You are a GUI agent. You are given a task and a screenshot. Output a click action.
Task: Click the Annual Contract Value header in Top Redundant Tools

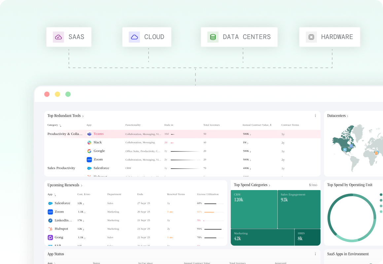click(257, 125)
